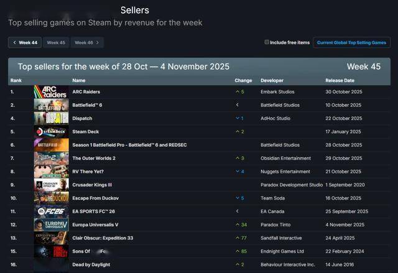Click the up 85 change for Sons Of

(241, 251)
